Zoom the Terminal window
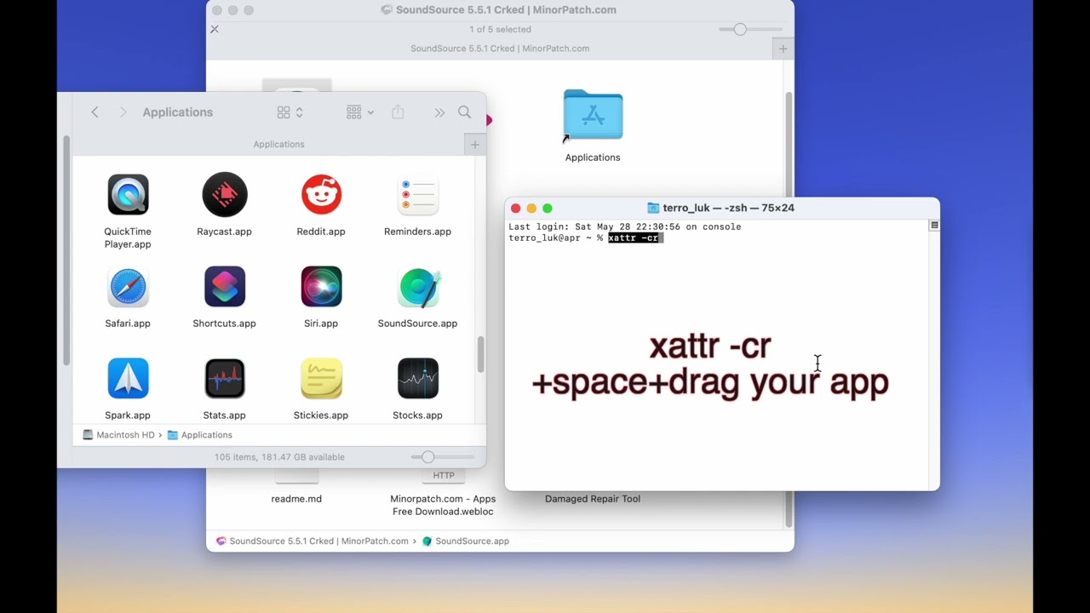 tap(548, 208)
